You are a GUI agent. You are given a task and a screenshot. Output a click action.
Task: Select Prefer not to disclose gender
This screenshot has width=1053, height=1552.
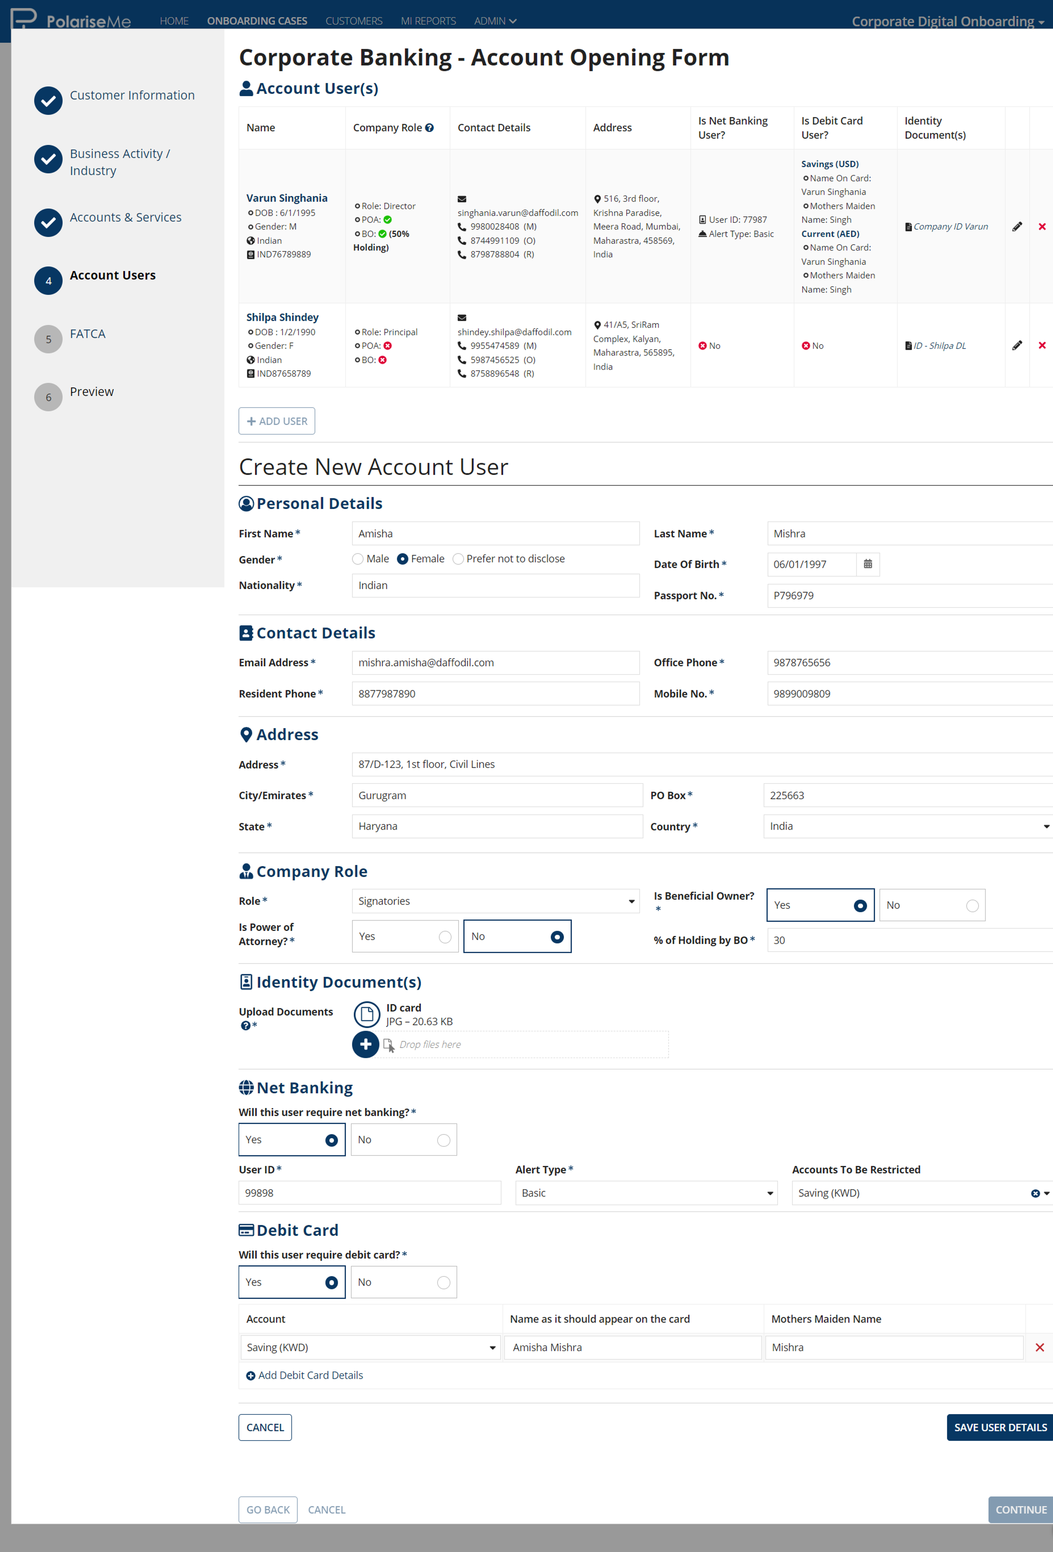(458, 559)
